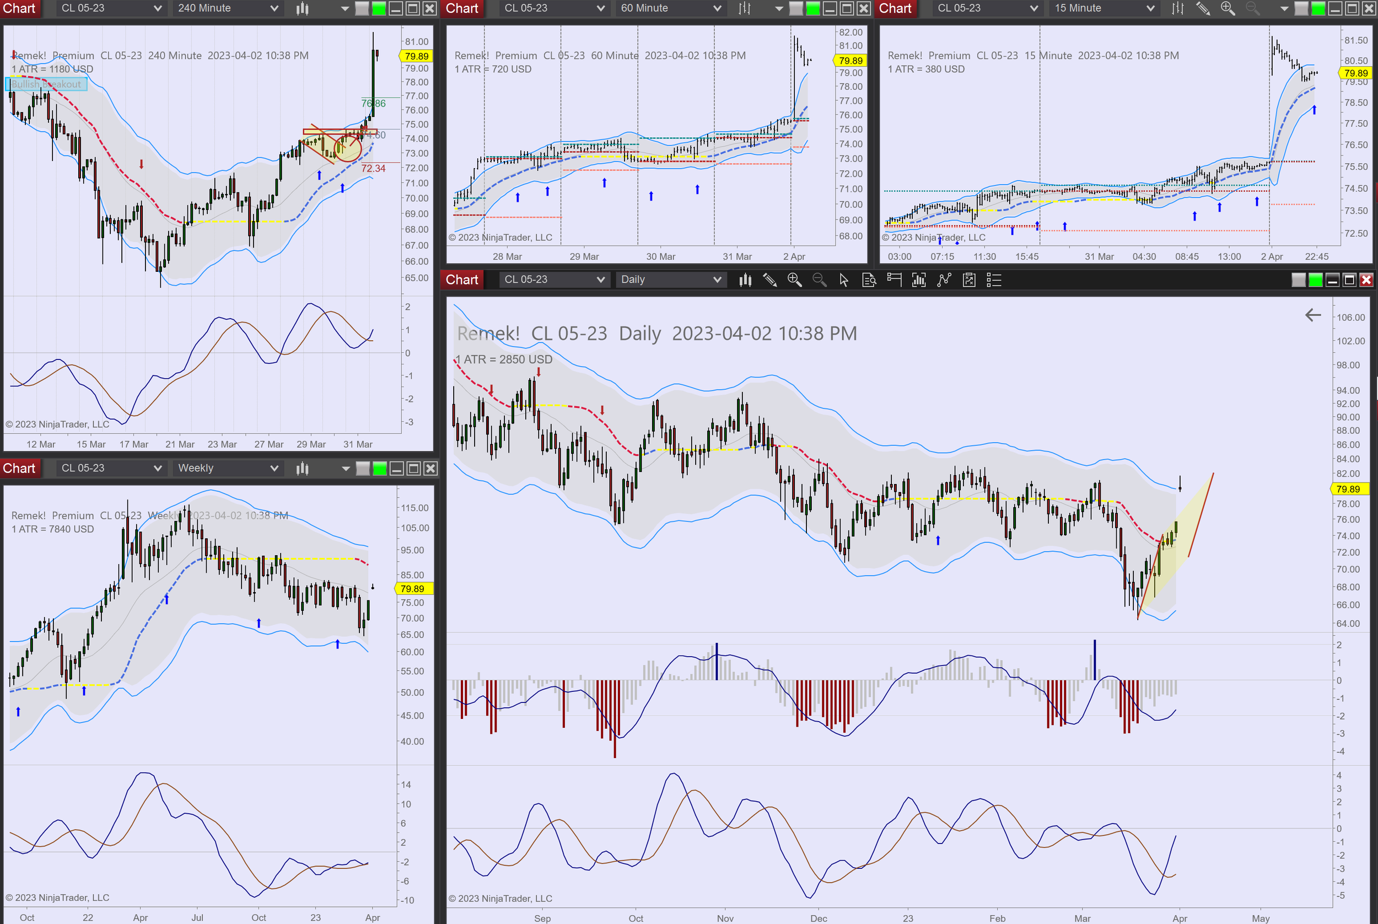Screen dimensions: 1378x924
Task: Open the Data Box icon in Daily toolbar
Action: (869, 280)
